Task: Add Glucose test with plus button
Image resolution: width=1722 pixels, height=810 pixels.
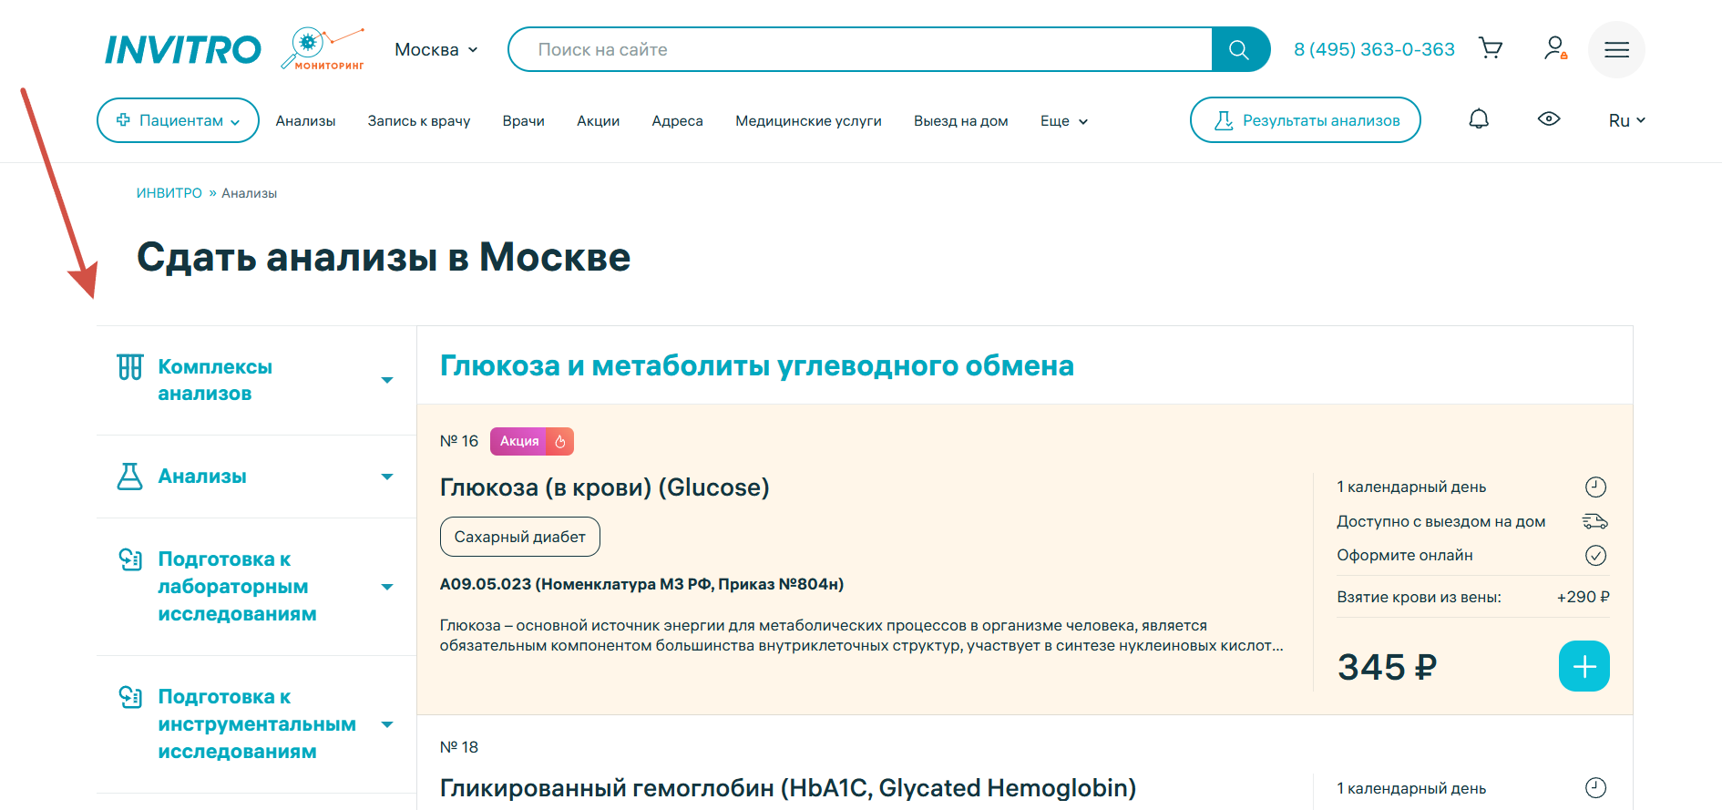Action: click(x=1584, y=667)
